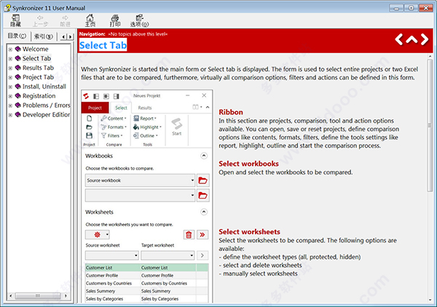This screenshot has width=437, height=307.
Task: Click the Open project folder icon in ribbon
Action: [x=89, y=127]
